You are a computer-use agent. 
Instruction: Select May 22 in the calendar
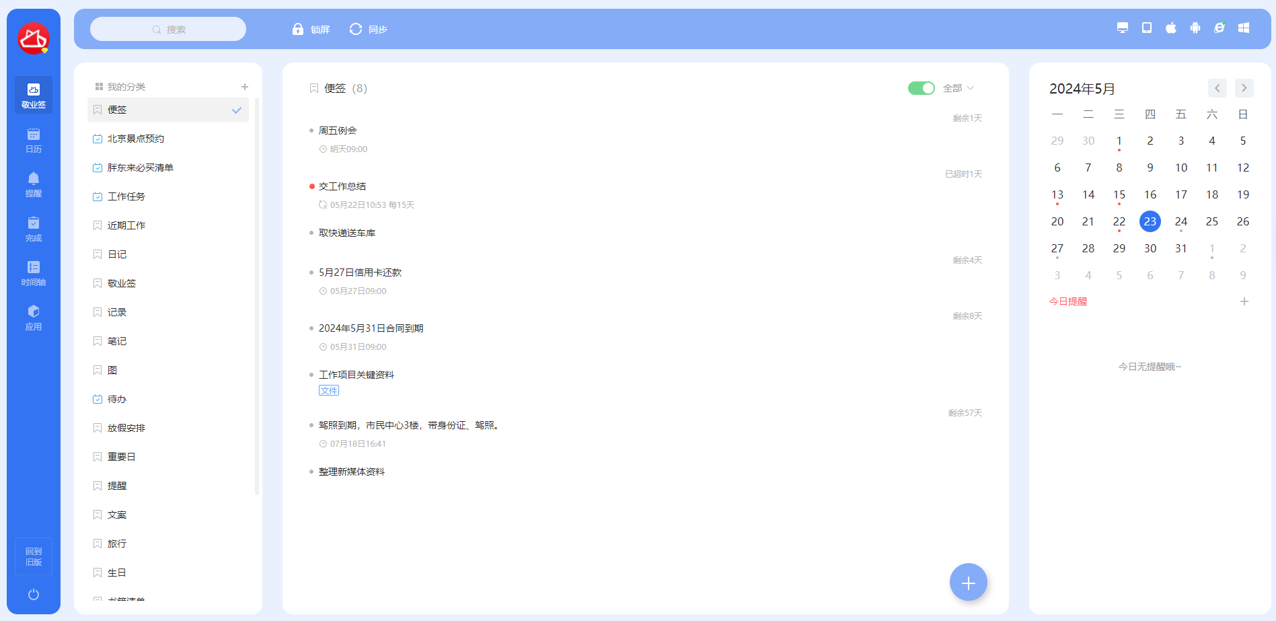(x=1119, y=221)
